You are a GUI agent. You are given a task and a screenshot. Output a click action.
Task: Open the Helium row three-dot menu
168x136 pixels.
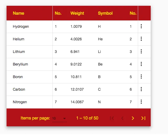[141, 39]
